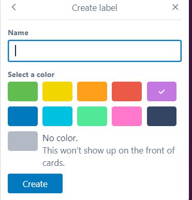Choose the pink label color
This screenshot has height=200, width=192.
(127, 116)
